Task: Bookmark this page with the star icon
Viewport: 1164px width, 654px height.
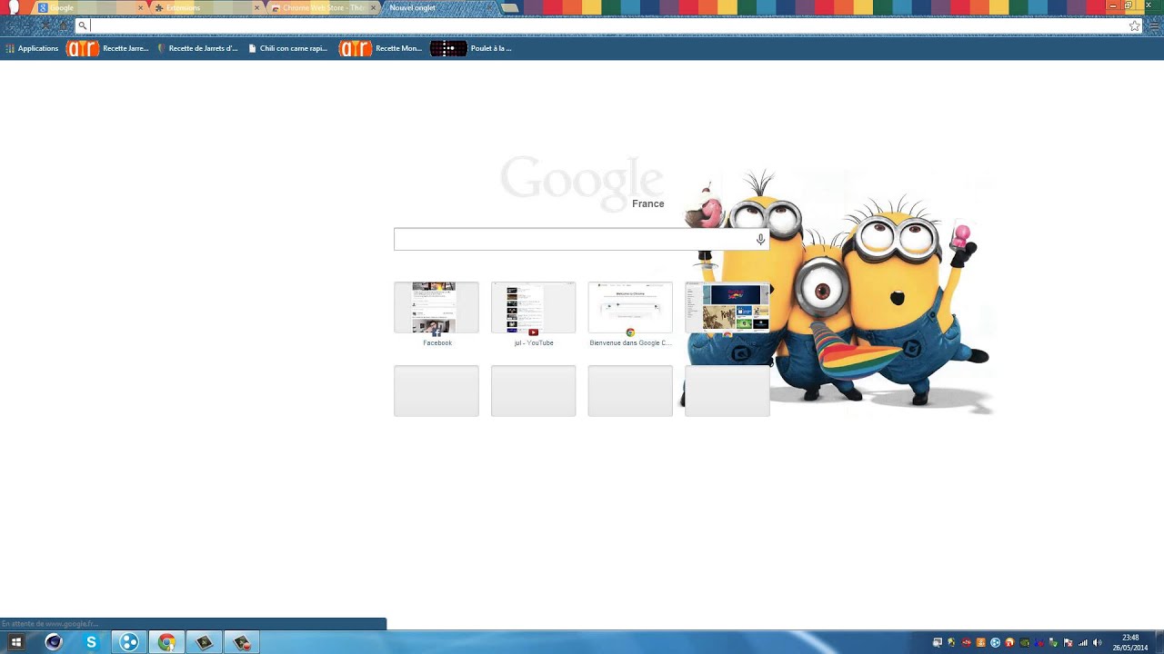Action: pyautogui.click(x=1134, y=26)
